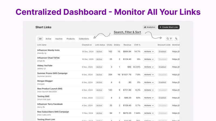Click New Product Launch SMS name
This screenshot has width=216, height=121.
point(50,89)
